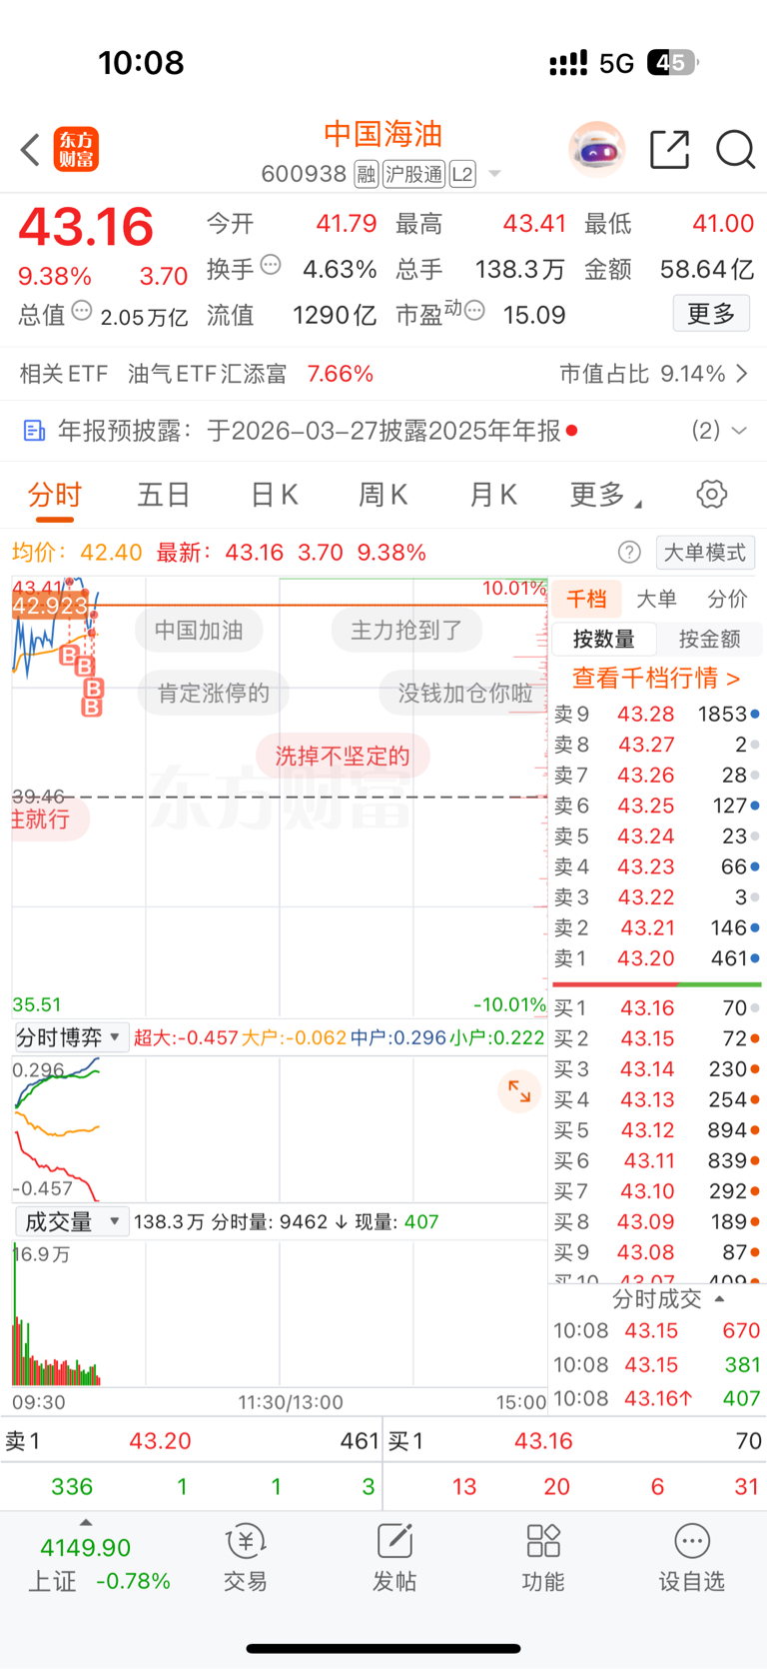
Task: Click the 更多 button in quote panel
Action: coord(711,314)
